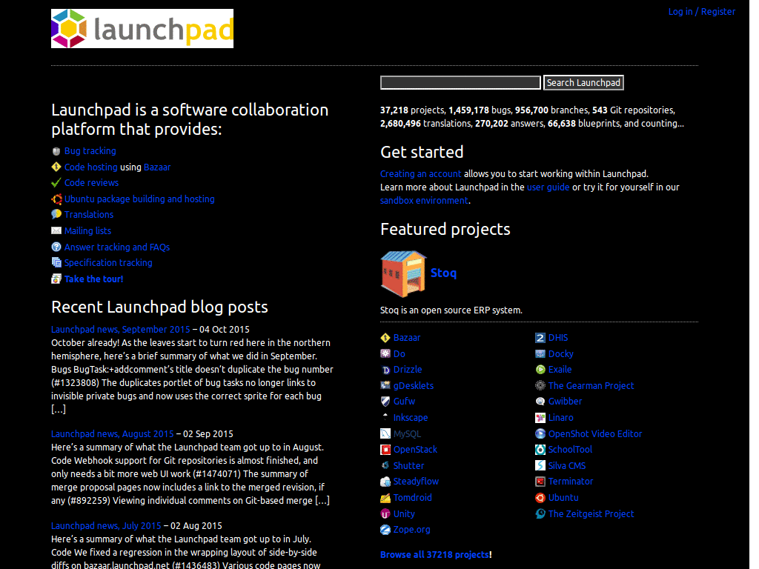Open the OpenStack project link

tap(415, 450)
